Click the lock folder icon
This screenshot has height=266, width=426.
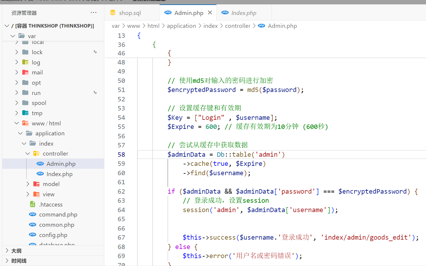pyautogui.click(x=25, y=52)
